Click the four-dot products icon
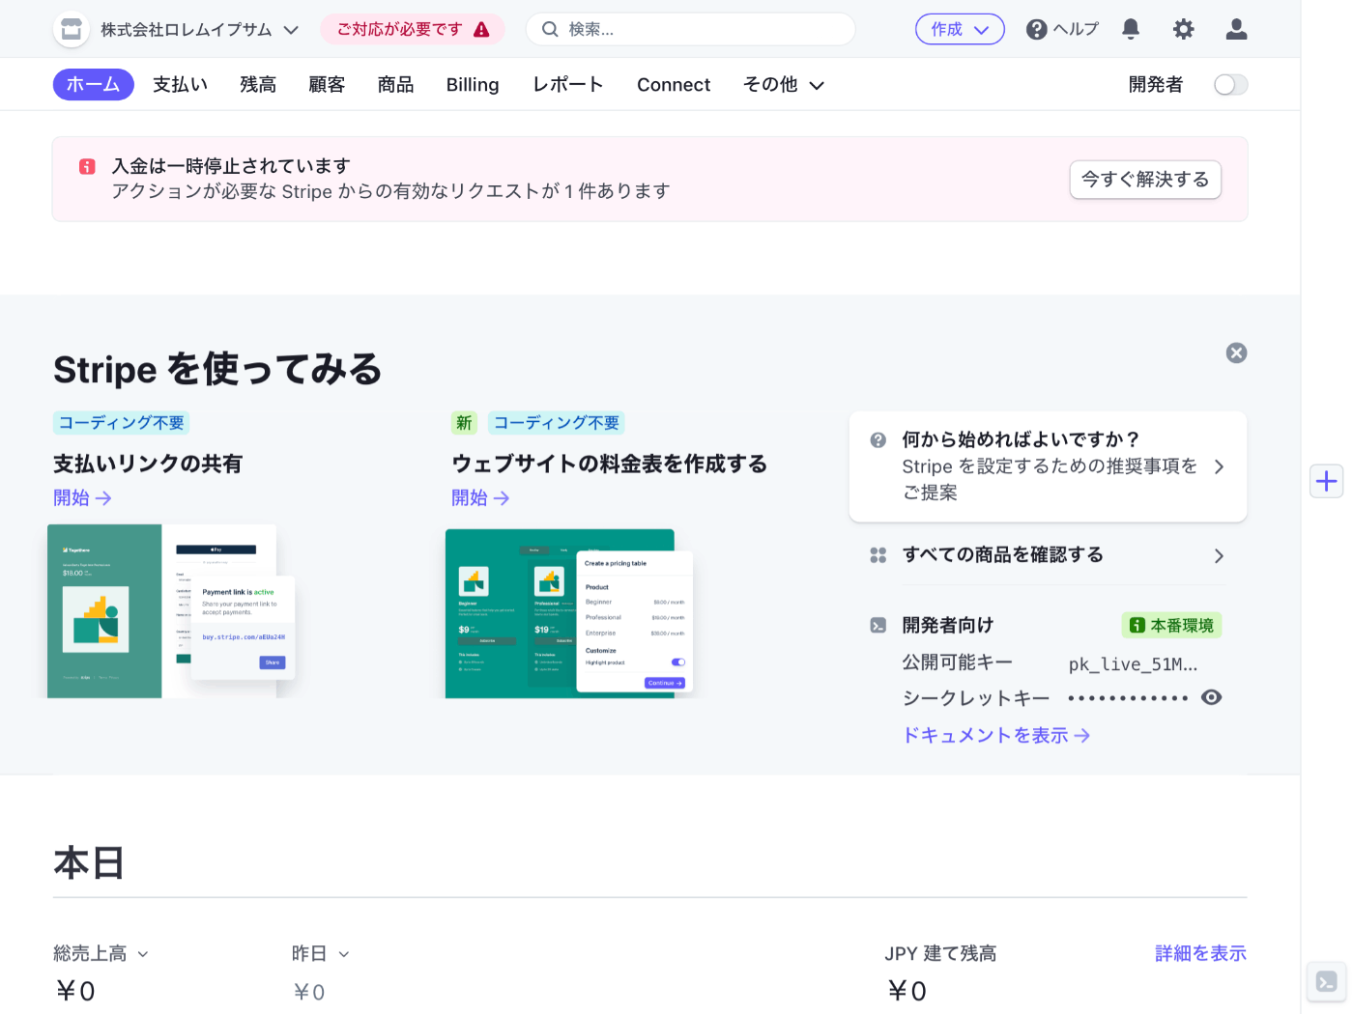This screenshot has height=1014, width=1353. 878,555
